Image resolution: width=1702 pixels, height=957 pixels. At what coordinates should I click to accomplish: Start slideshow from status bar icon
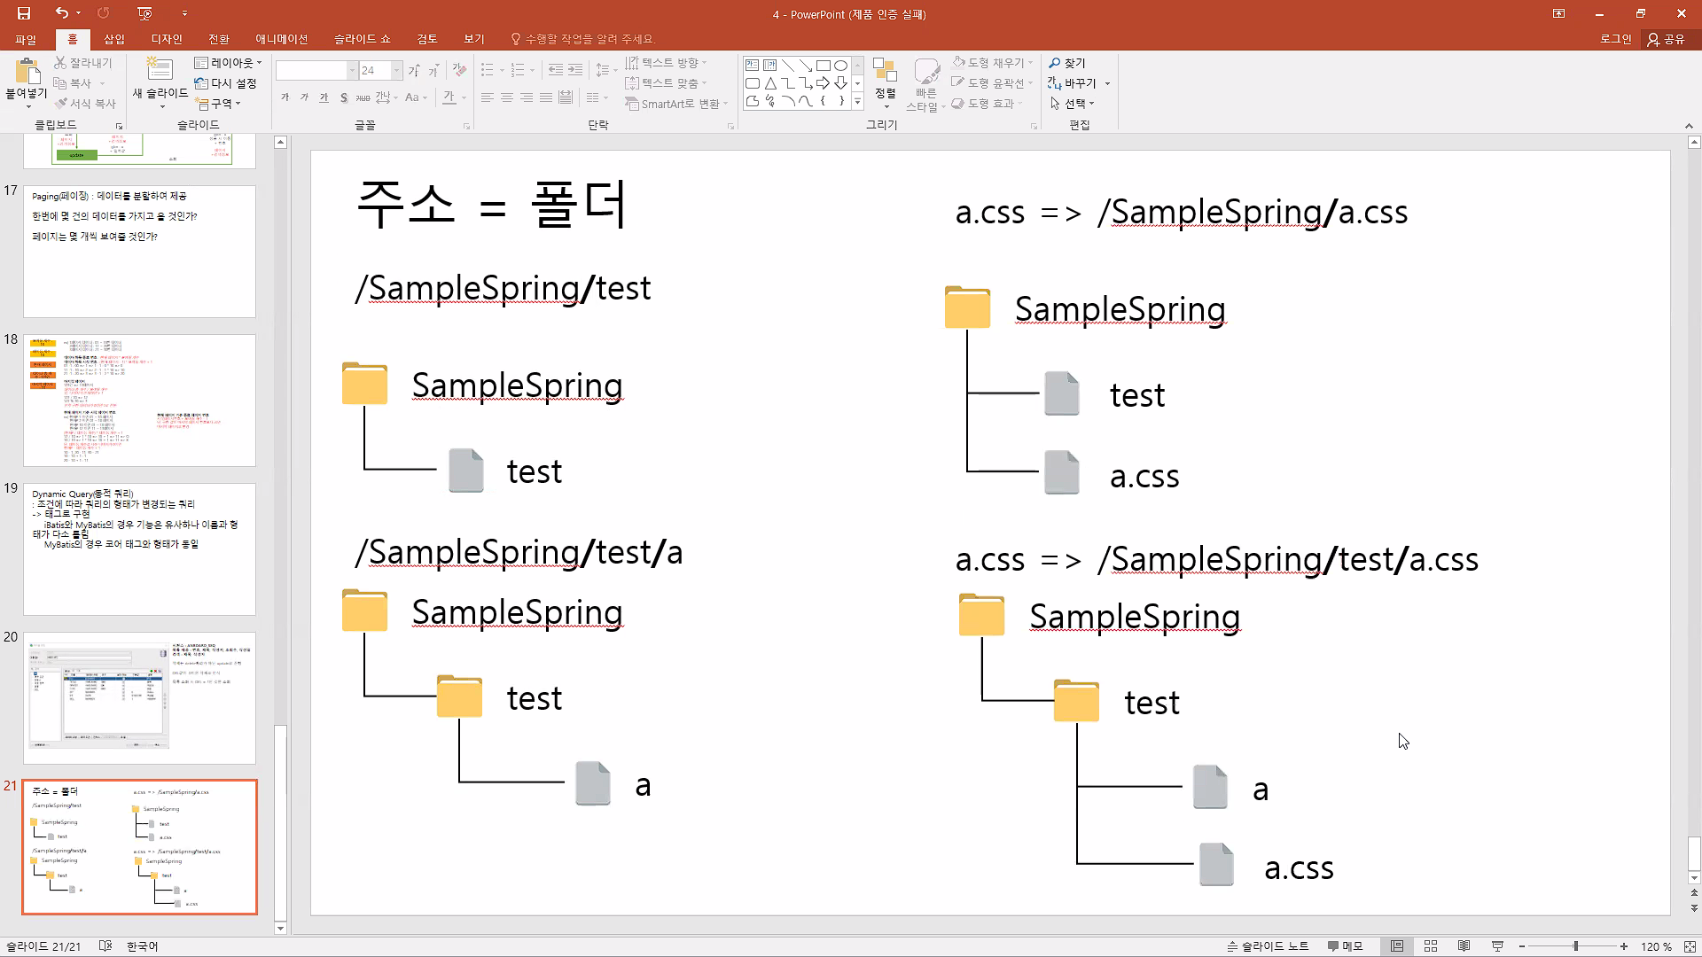point(1497,946)
